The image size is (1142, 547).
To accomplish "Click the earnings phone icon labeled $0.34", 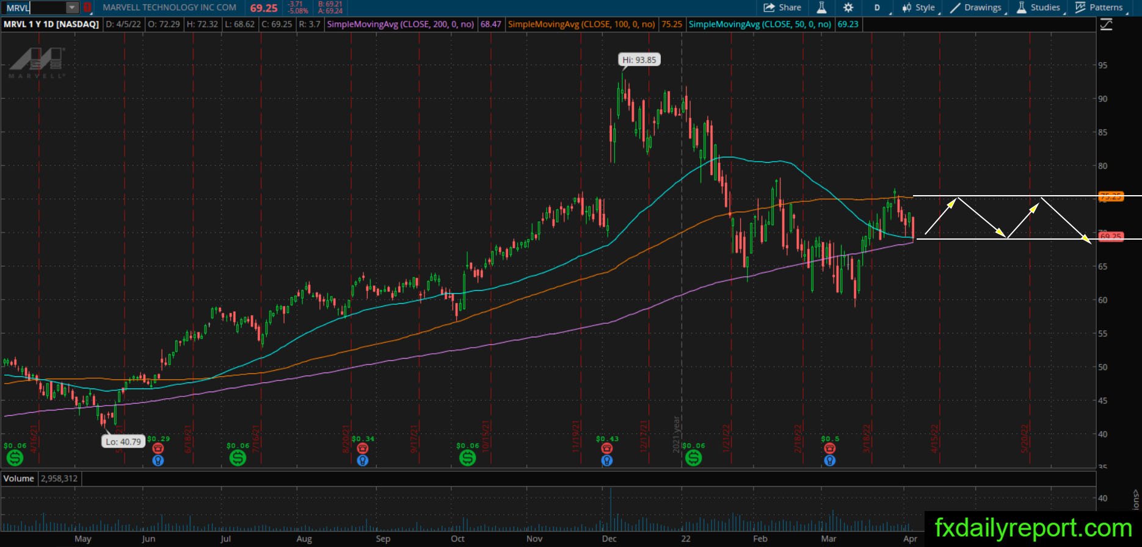I will tap(363, 449).
